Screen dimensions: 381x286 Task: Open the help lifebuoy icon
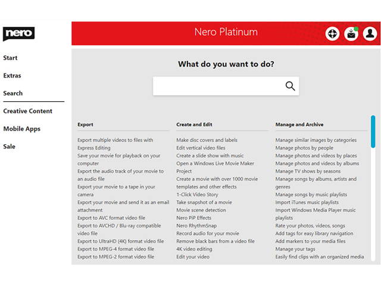(332, 34)
